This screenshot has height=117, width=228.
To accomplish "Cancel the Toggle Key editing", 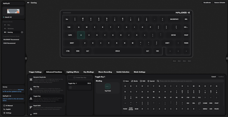I will pos(213,77).
